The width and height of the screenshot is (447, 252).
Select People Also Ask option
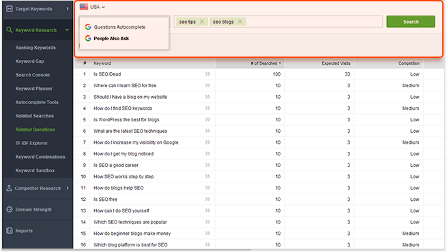click(x=111, y=38)
